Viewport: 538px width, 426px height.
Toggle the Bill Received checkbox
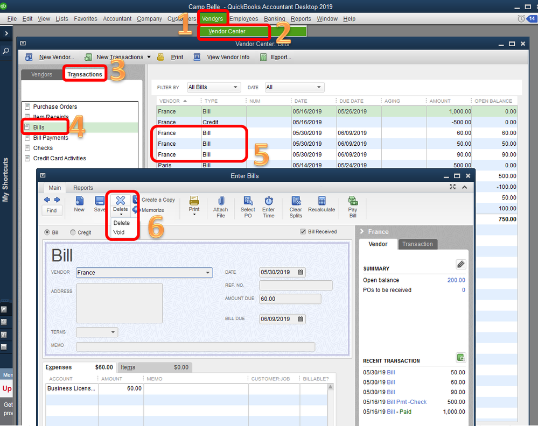303,232
